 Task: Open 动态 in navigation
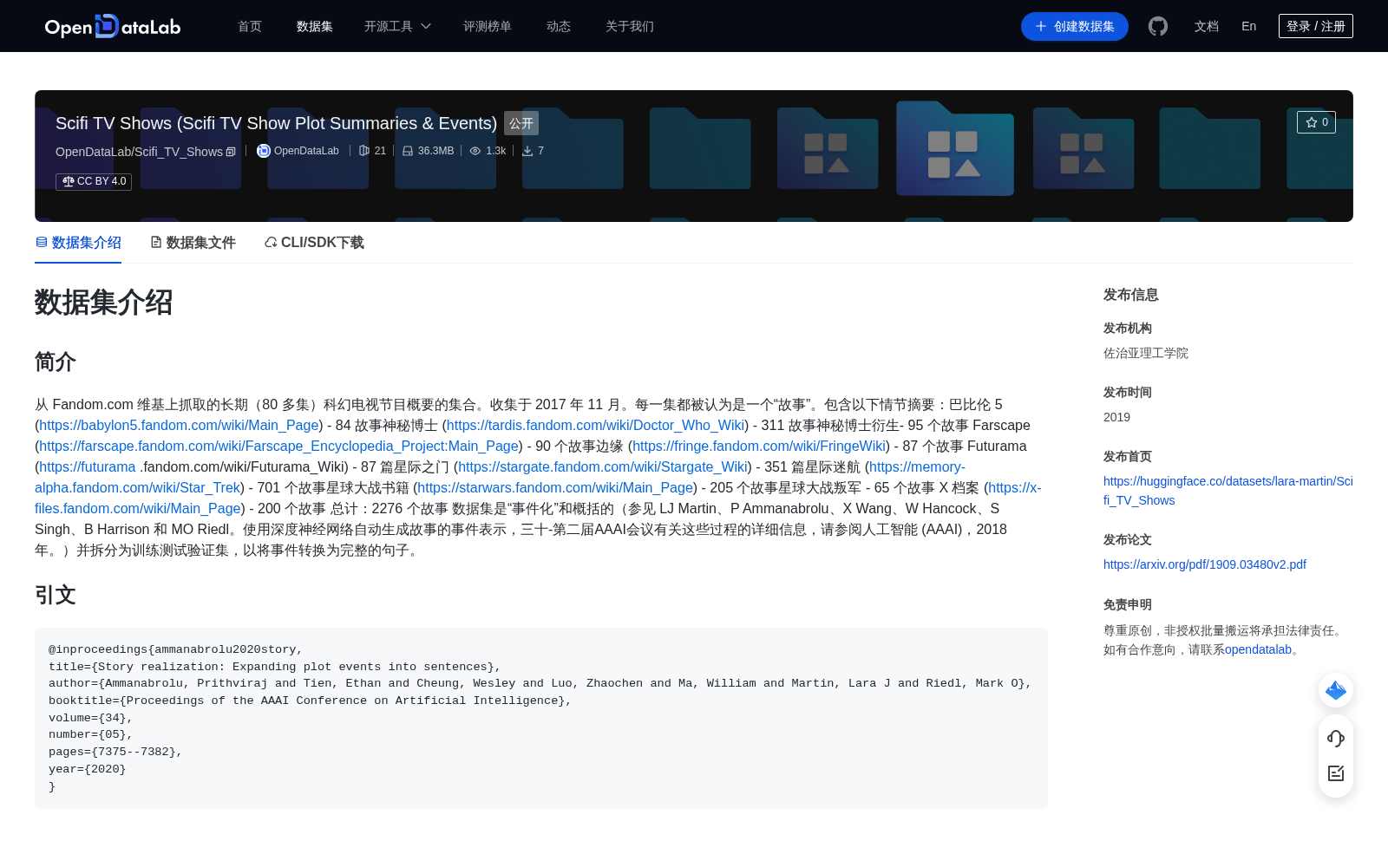click(x=559, y=26)
